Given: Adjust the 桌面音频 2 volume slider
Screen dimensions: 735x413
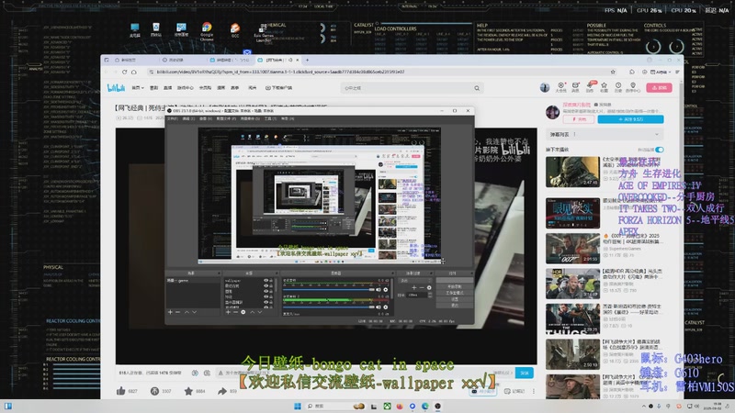Looking at the screenshot, I should (x=329, y=307).
